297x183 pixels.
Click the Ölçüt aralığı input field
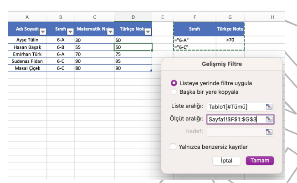click(x=235, y=119)
